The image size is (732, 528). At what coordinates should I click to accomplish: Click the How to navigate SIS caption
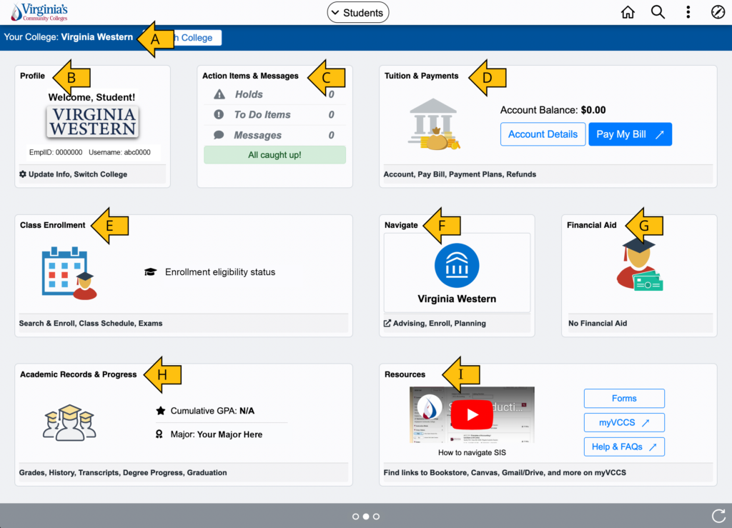click(472, 452)
